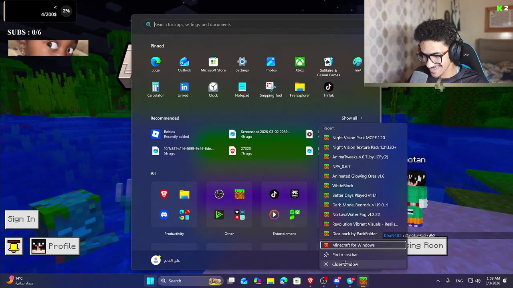
Task: Launch Microsoft Store from pinned apps
Action: pos(213,65)
